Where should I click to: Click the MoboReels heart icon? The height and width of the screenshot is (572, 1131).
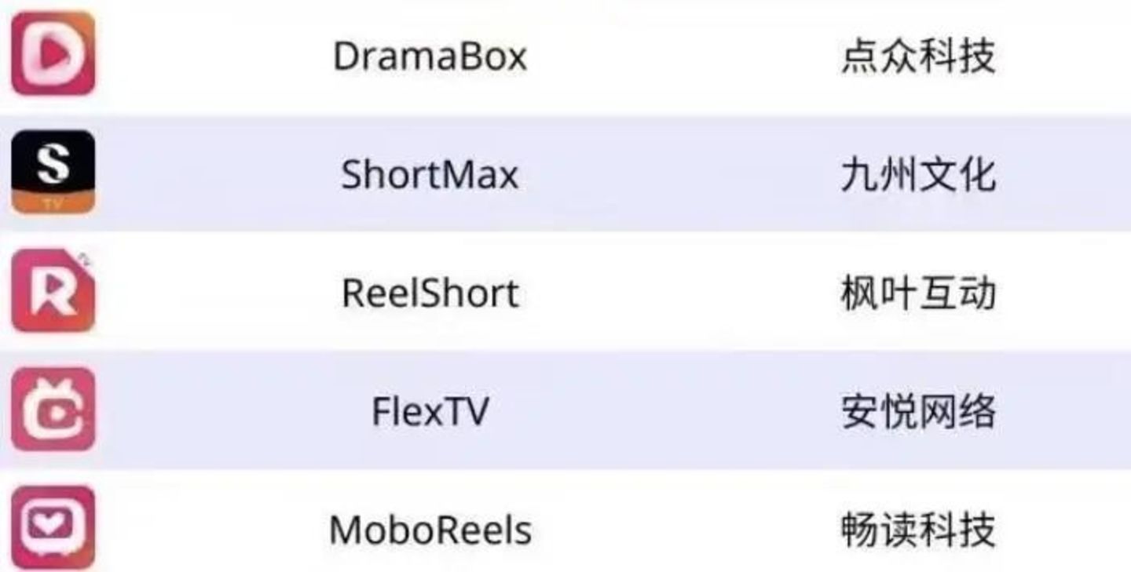tap(53, 527)
